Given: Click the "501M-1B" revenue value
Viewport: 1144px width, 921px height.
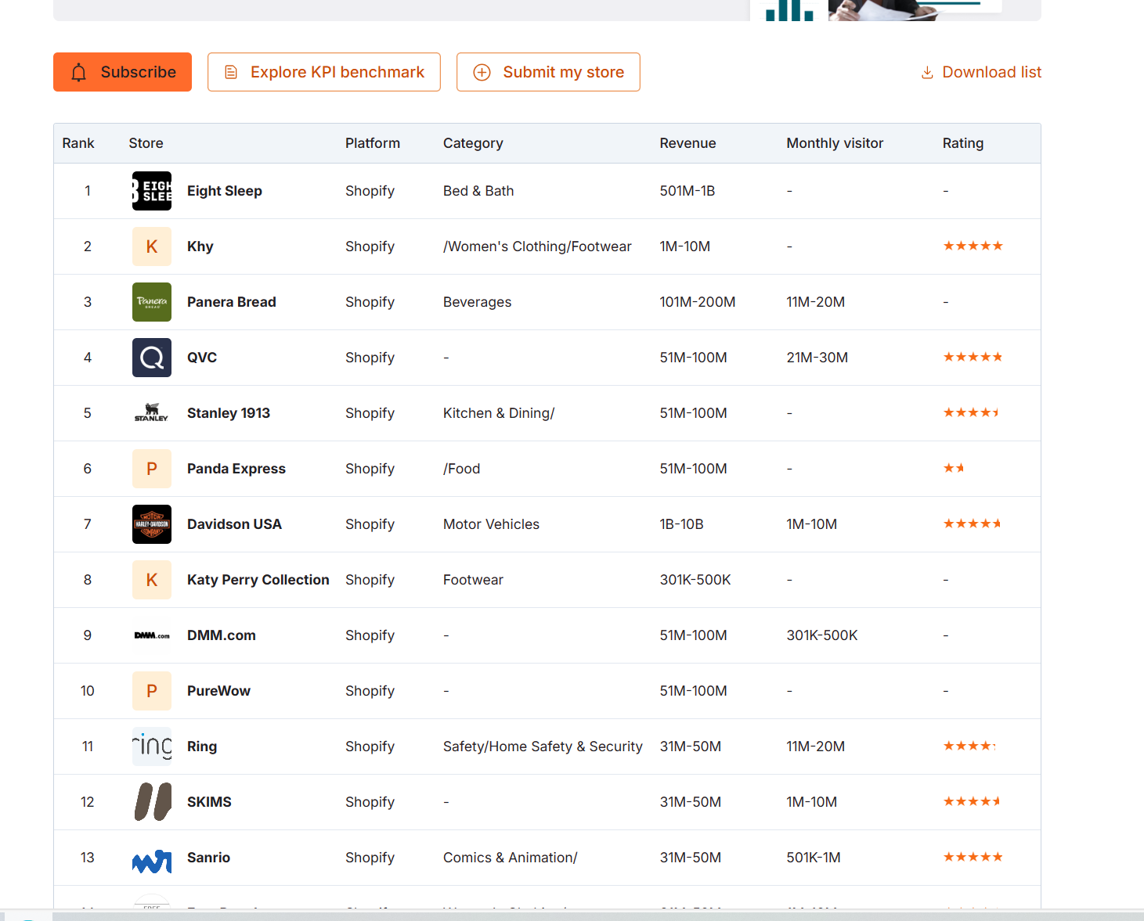Looking at the screenshot, I should click(687, 191).
